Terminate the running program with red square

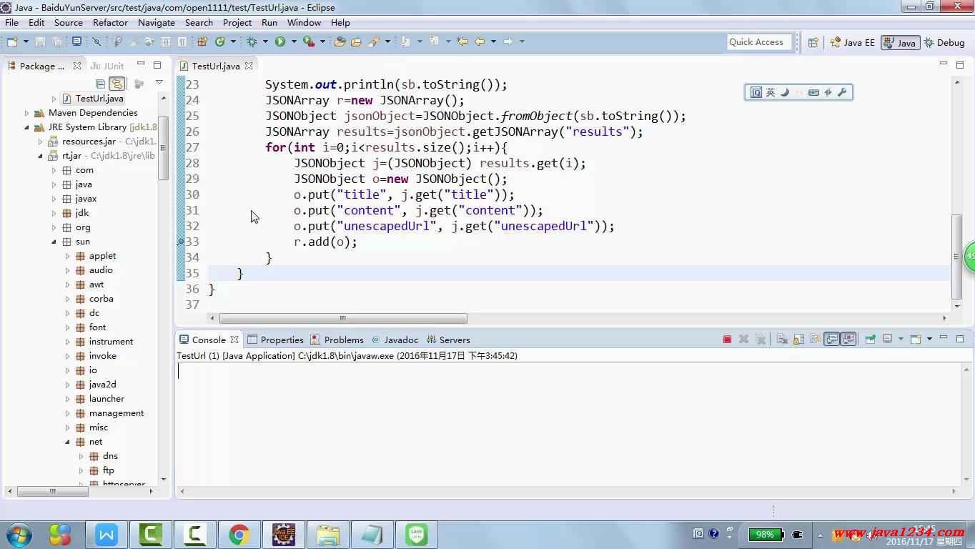[727, 340]
